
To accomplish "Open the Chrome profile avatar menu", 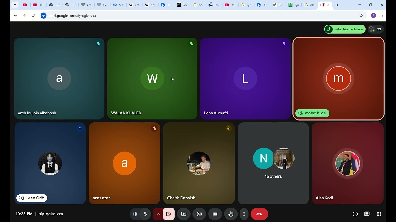I will [x=373, y=15].
